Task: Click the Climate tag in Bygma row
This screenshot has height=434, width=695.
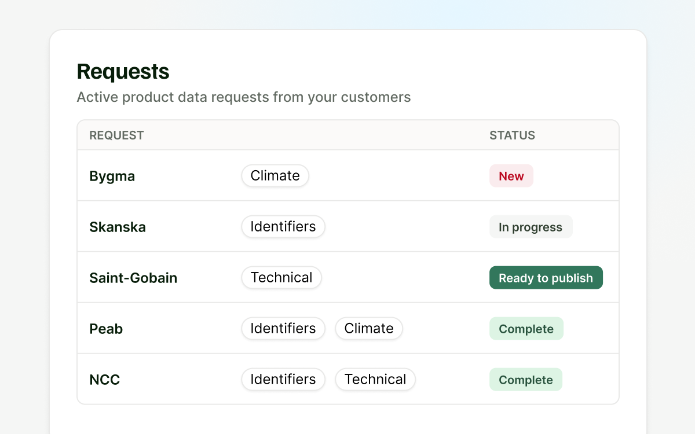Action: coord(275,175)
